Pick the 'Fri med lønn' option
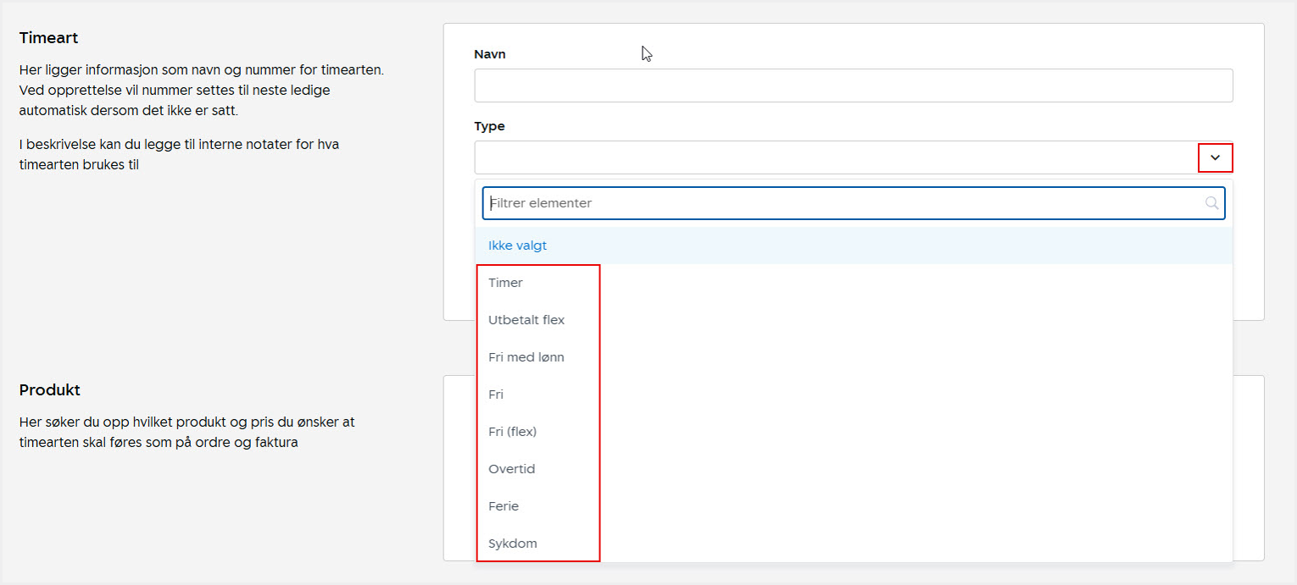1297x585 pixels. [526, 357]
